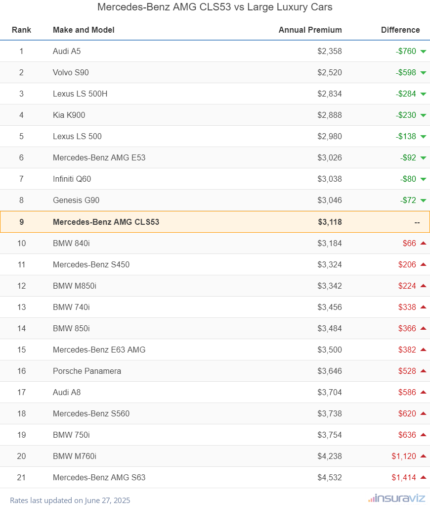Click the -$760 difference value
The height and width of the screenshot is (508, 430).
406,51
